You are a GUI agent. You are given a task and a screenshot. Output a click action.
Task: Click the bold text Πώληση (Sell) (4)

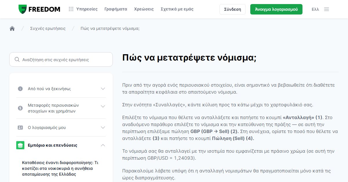(233, 139)
